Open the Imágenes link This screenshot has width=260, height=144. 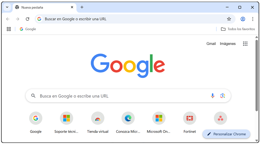click(x=228, y=44)
